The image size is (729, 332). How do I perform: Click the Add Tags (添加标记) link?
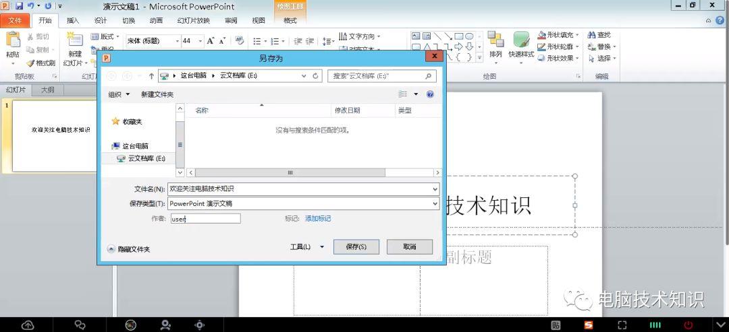pos(318,218)
